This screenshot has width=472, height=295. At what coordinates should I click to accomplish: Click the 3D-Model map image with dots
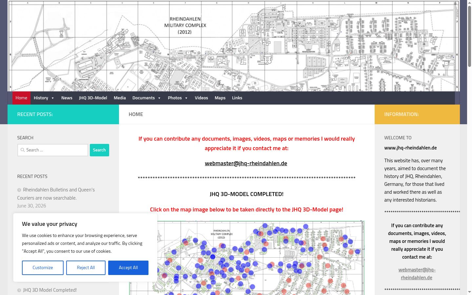coord(246,258)
